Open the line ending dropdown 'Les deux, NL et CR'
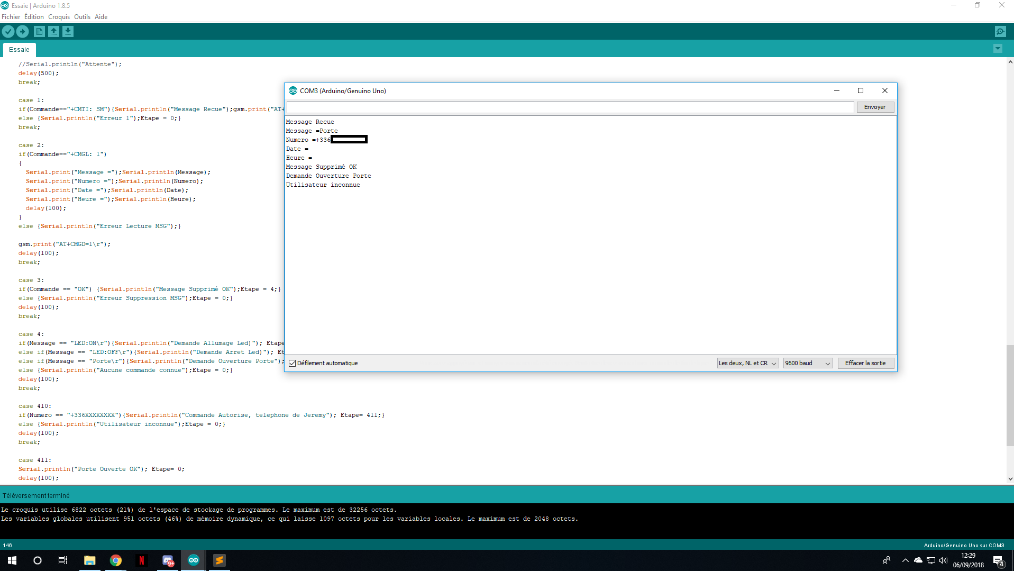 (x=747, y=363)
